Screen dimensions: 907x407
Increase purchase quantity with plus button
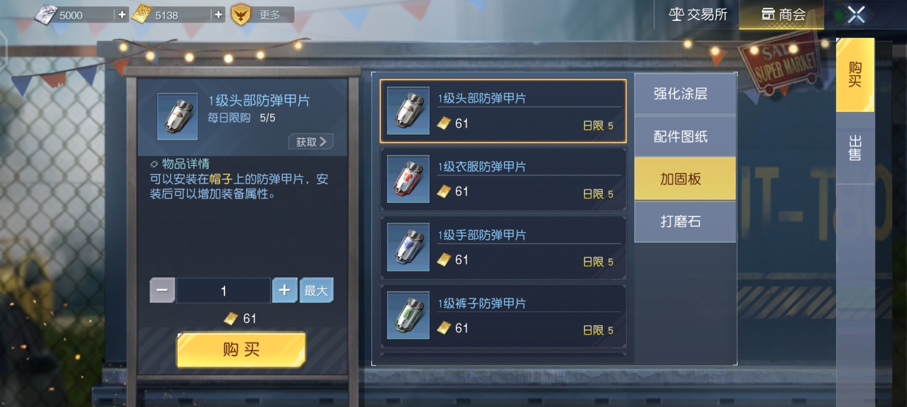[285, 290]
